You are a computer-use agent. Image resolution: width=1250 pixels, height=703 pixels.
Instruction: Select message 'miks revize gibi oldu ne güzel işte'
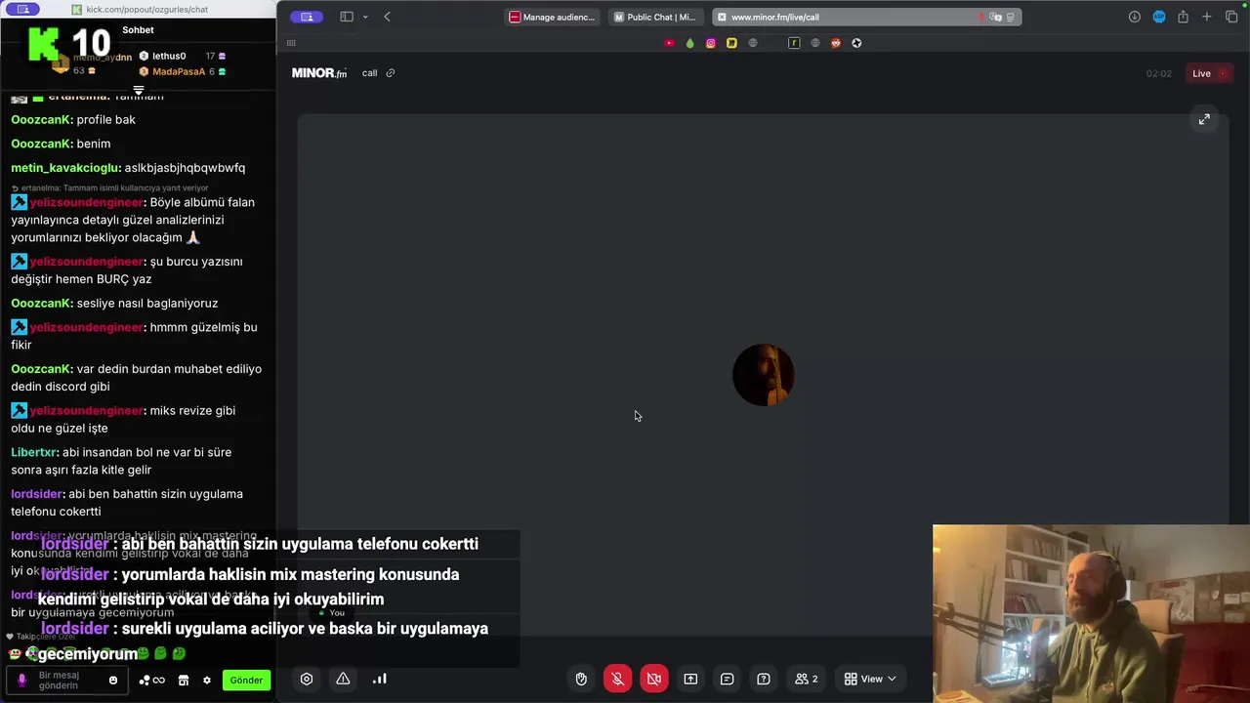(123, 420)
